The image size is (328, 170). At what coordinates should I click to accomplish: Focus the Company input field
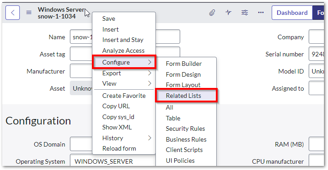click(316, 37)
